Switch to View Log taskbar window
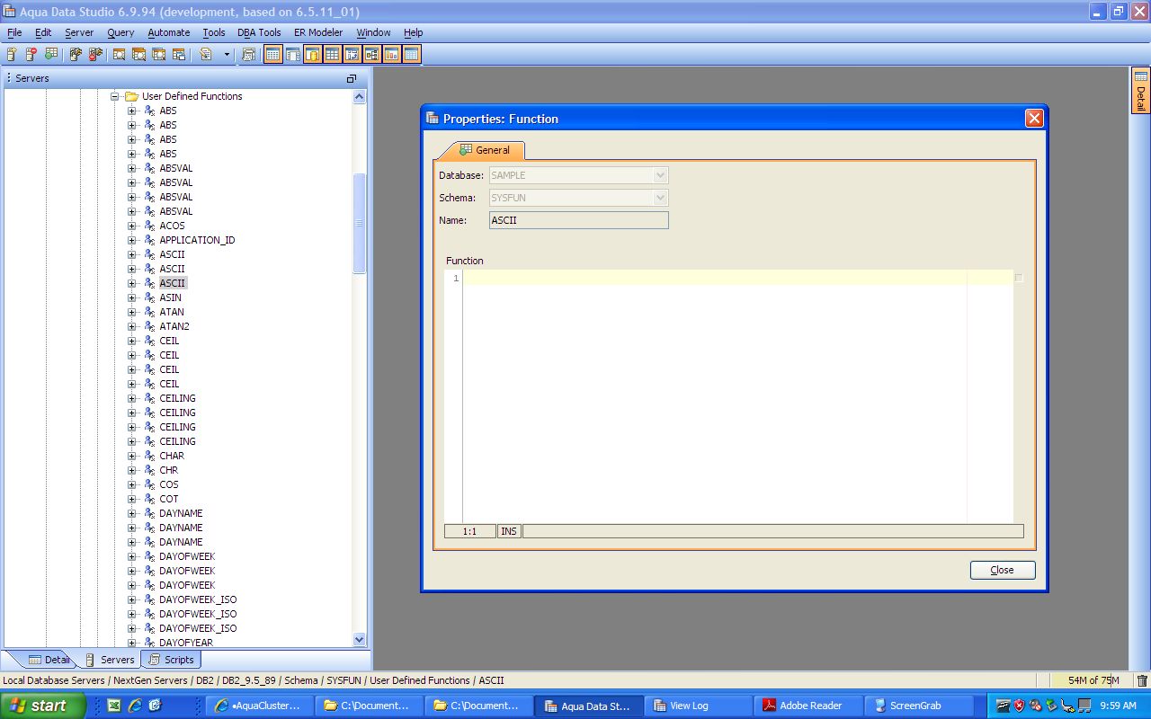Screen dimensions: 1151x719 698,706
